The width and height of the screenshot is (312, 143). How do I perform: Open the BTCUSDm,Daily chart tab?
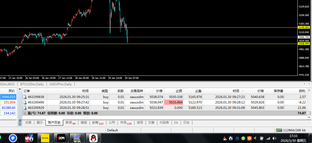(32, 84)
